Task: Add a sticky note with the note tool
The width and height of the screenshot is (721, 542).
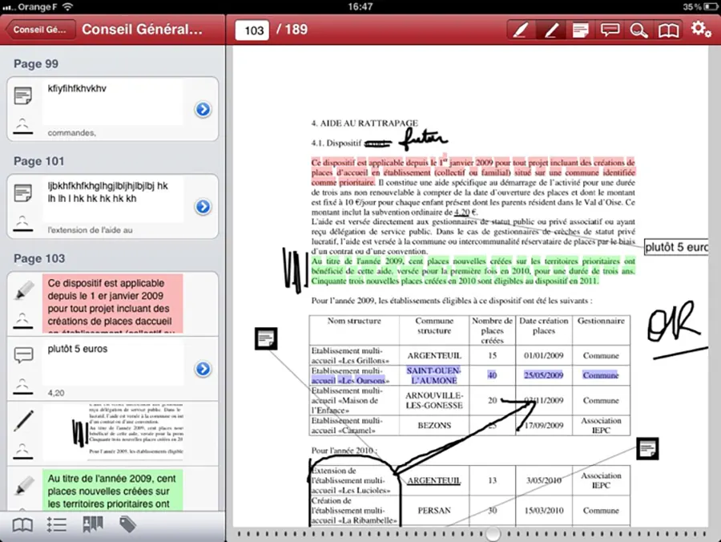Action: pyautogui.click(x=580, y=30)
